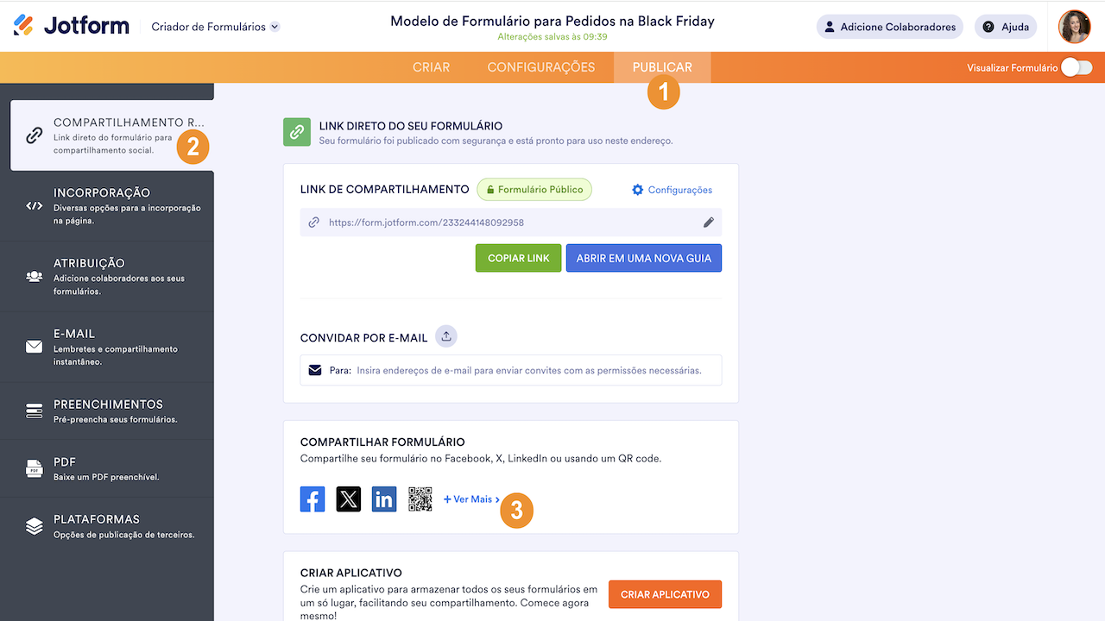
Task: Switch to the CONFIGURAÇÕES tab
Action: point(541,67)
